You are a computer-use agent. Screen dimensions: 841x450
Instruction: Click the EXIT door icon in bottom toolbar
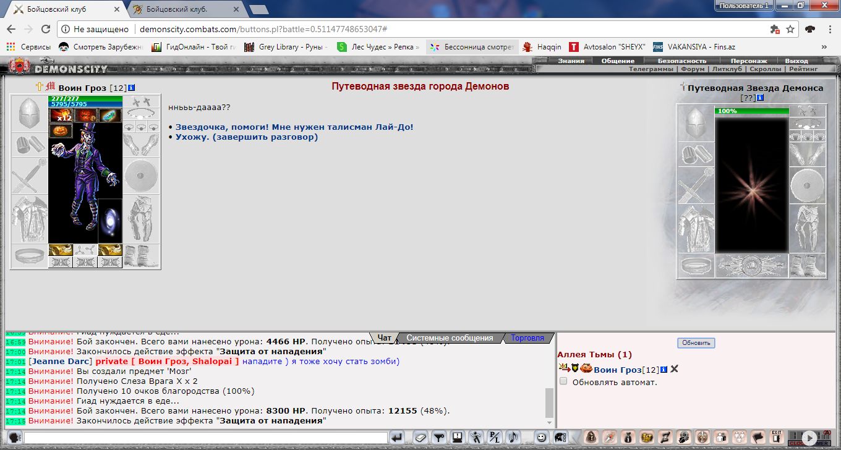[777, 436]
